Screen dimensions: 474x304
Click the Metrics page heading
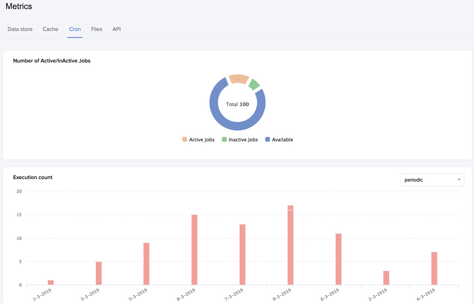tap(19, 6)
